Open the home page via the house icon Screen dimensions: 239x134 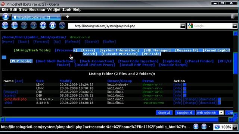click(x=53, y=25)
